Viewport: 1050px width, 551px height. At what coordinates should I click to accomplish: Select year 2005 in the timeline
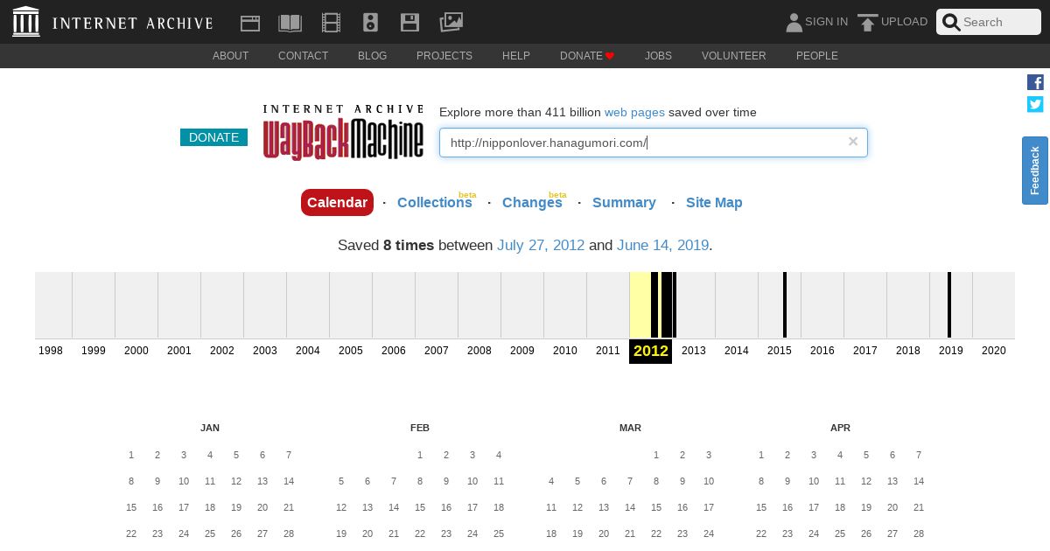point(351,351)
